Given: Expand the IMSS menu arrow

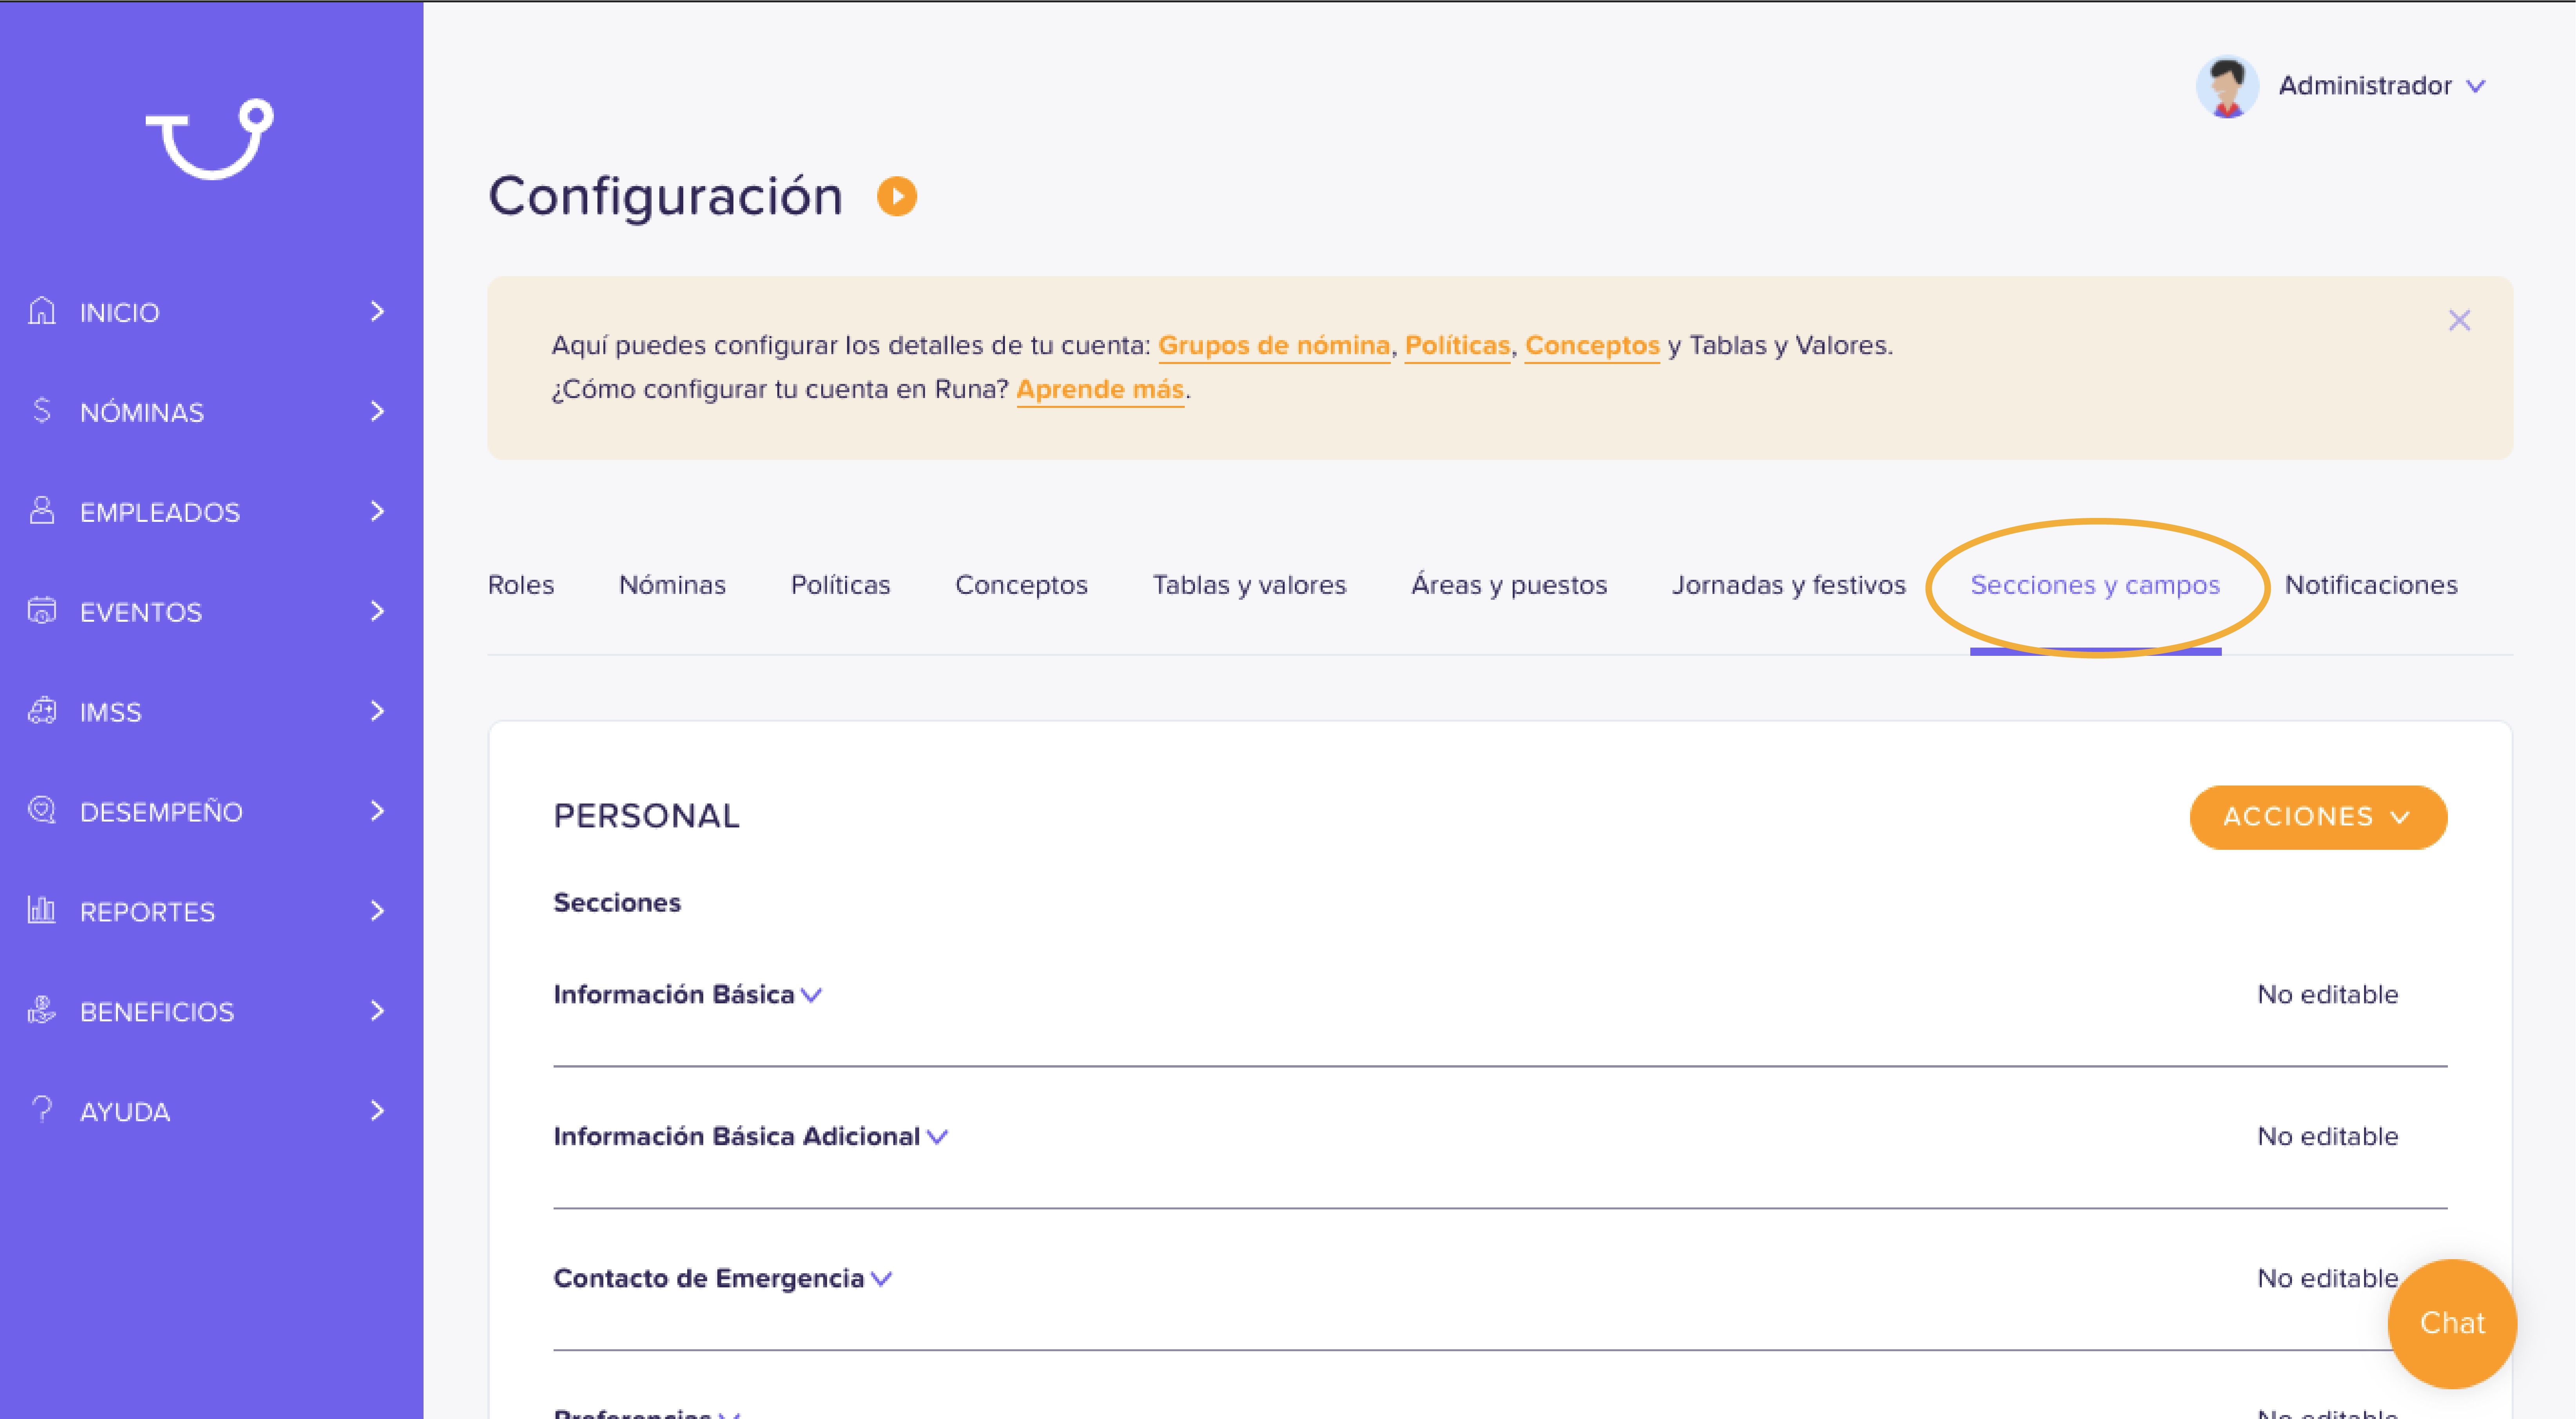Looking at the screenshot, I should click(x=377, y=712).
